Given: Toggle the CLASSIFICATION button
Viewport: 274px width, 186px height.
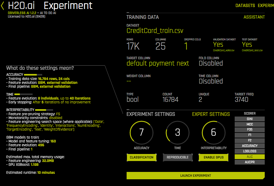Looking at the screenshot, I should pyautogui.click(x=142, y=157).
